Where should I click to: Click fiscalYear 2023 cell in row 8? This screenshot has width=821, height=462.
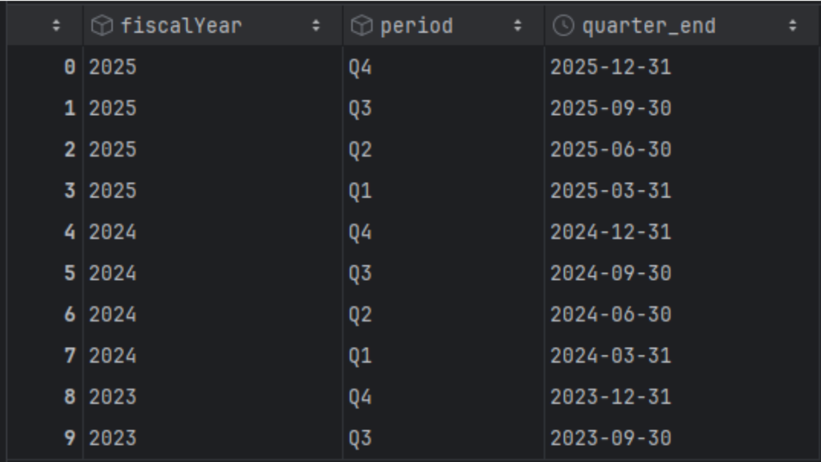click(112, 397)
